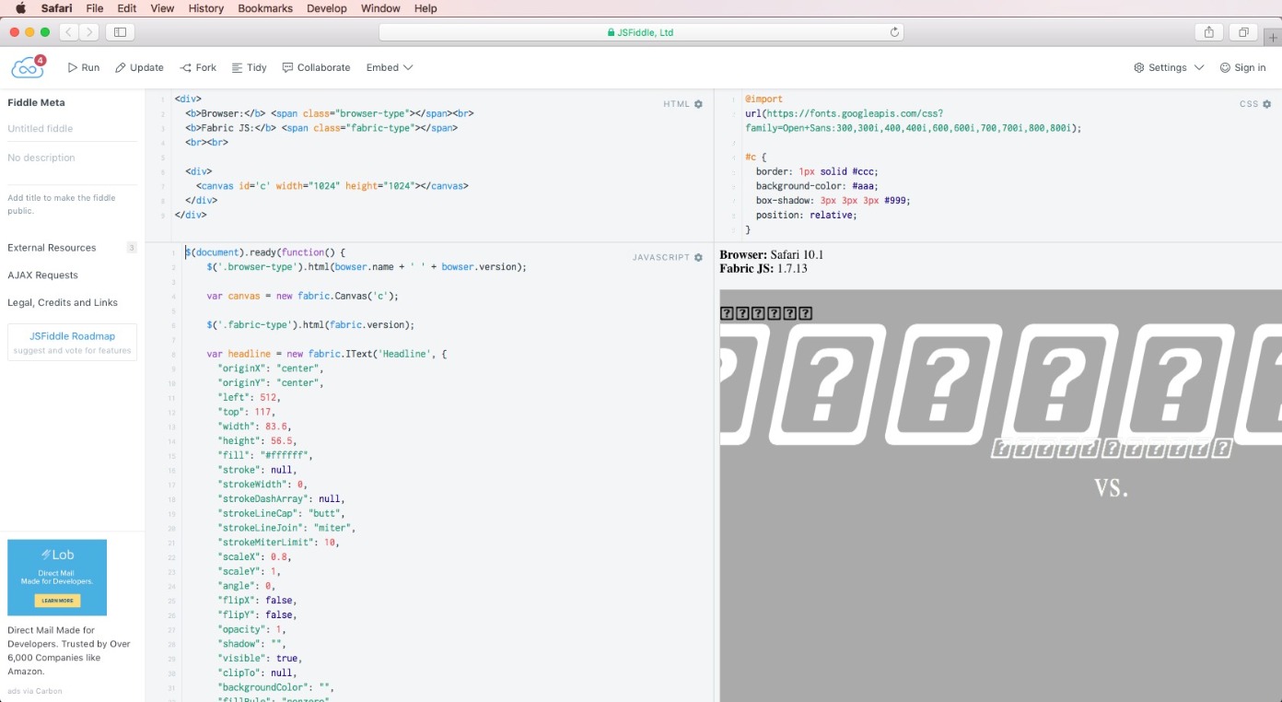Fork this fiddle

(198, 67)
